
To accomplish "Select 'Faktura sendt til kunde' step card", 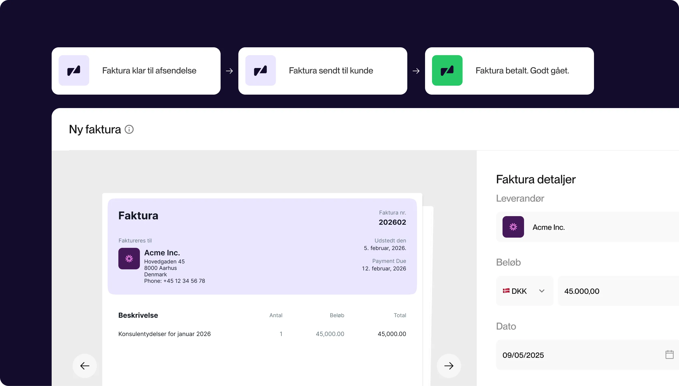I will pos(331,71).
